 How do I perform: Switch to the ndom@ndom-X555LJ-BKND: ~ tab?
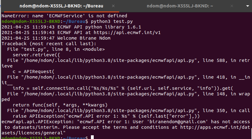[x=180, y=6]
